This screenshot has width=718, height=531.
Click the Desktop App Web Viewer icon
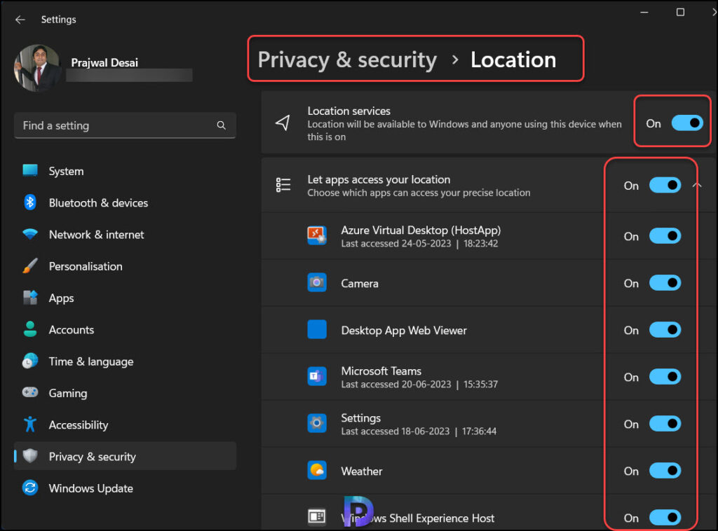tap(317, 329)
